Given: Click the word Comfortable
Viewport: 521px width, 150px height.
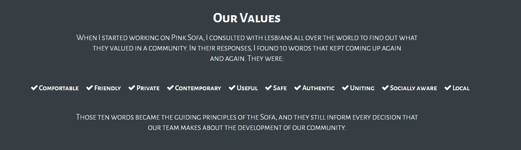Looking at the screenshot, I should 59,88.
